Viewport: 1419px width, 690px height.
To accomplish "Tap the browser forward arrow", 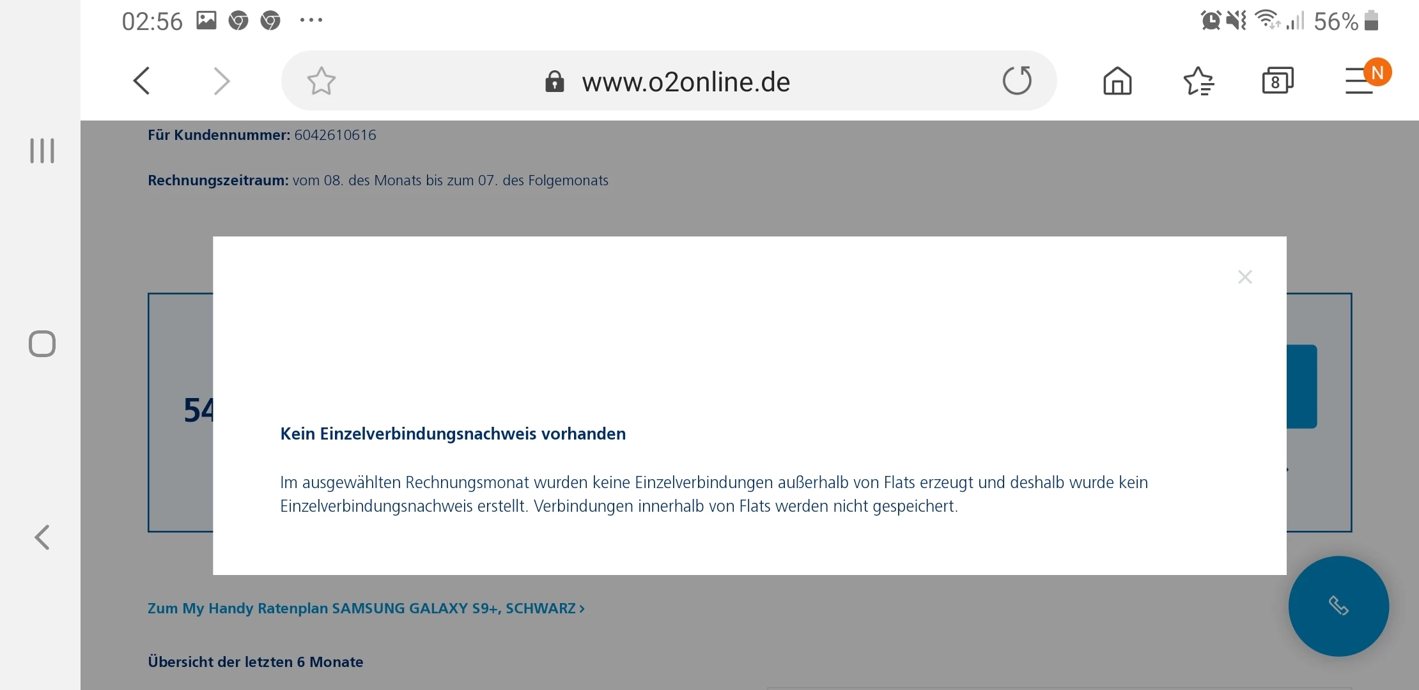I will point(221,81).
